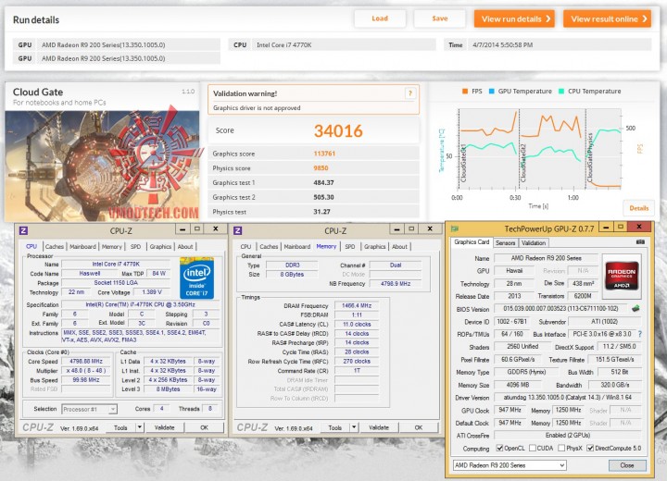Image resolution: width=667 pixels, height=481 pixels.
Task: Click the ATI CrossFire status field
Action: 568,435
